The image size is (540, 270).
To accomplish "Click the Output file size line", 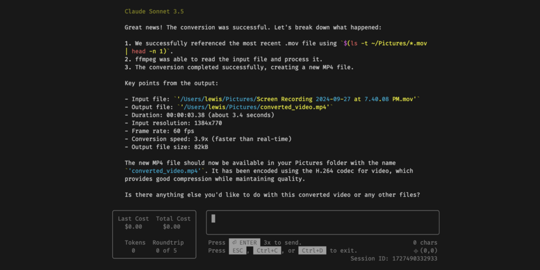I will tap(167, 147).
